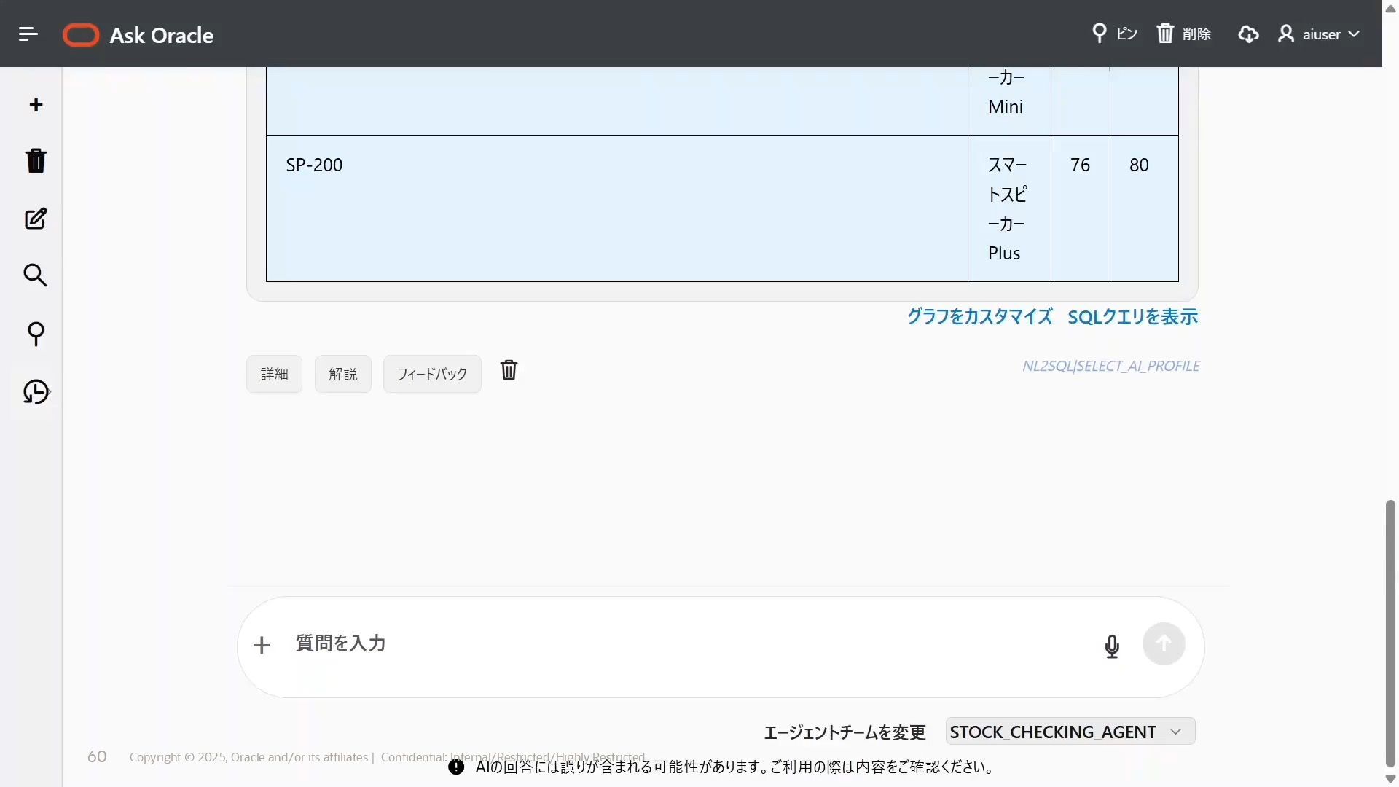Open the SQLクエリを表示 link
This screenshot has width=1399, height=787.
(1132, 317)
